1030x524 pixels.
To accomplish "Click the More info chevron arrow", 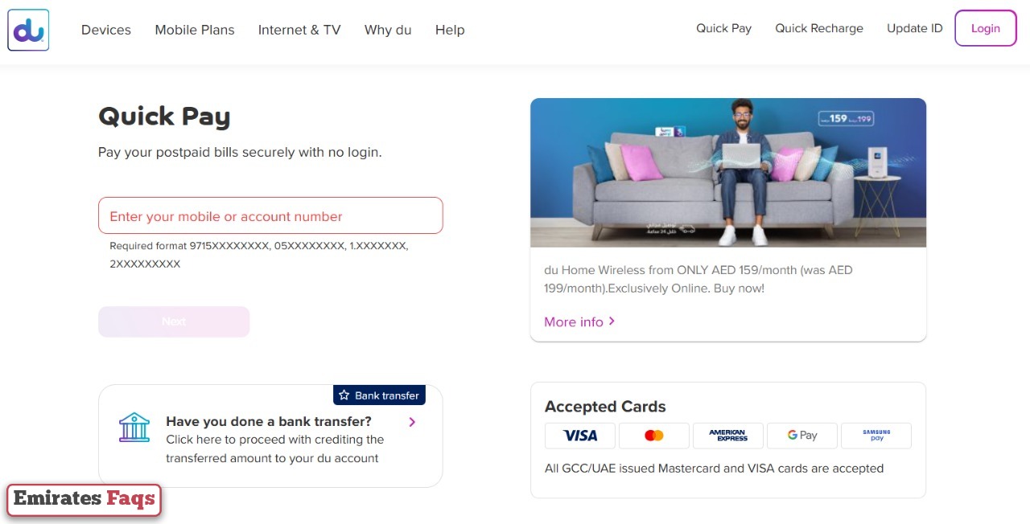I will point(611,321).
